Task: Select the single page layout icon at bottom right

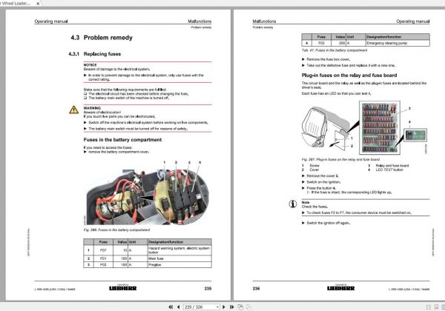Action: click(429, 307)
